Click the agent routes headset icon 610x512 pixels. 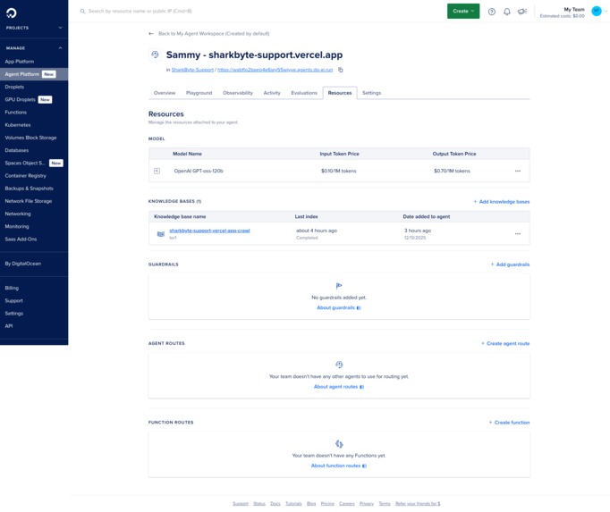(339, 365)
